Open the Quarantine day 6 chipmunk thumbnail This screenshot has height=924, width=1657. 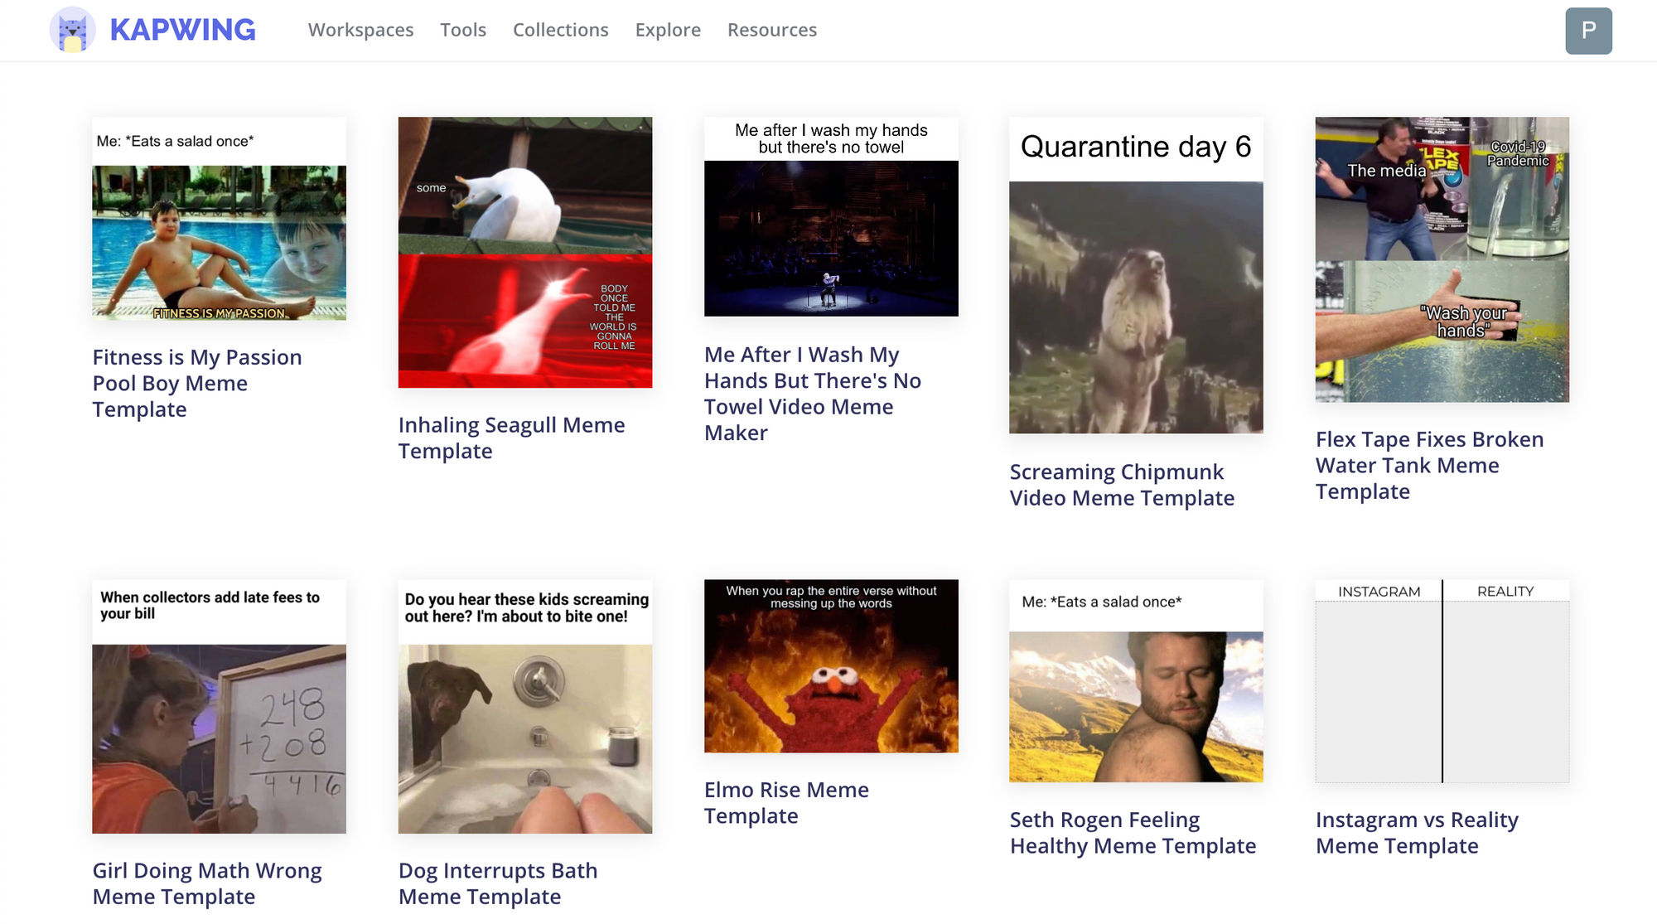[1135, 275]
